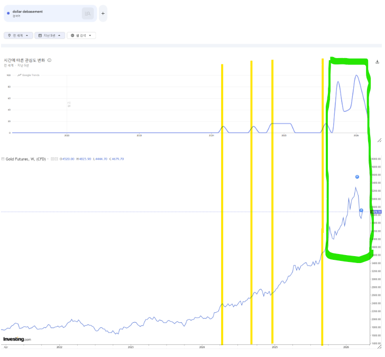Toggle the Gold Futures series visibility icon

[53, 158]
